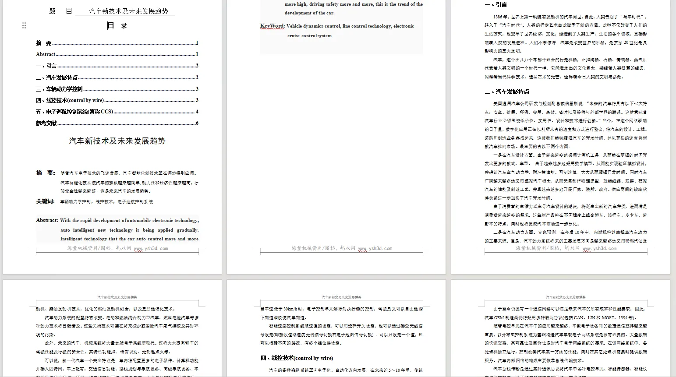
Task: Click the 四、线控技术(control by wire) heading on page five
Action: (297, 358)
